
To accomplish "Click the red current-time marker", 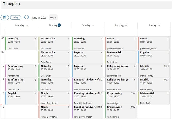I will coord(1,105).
